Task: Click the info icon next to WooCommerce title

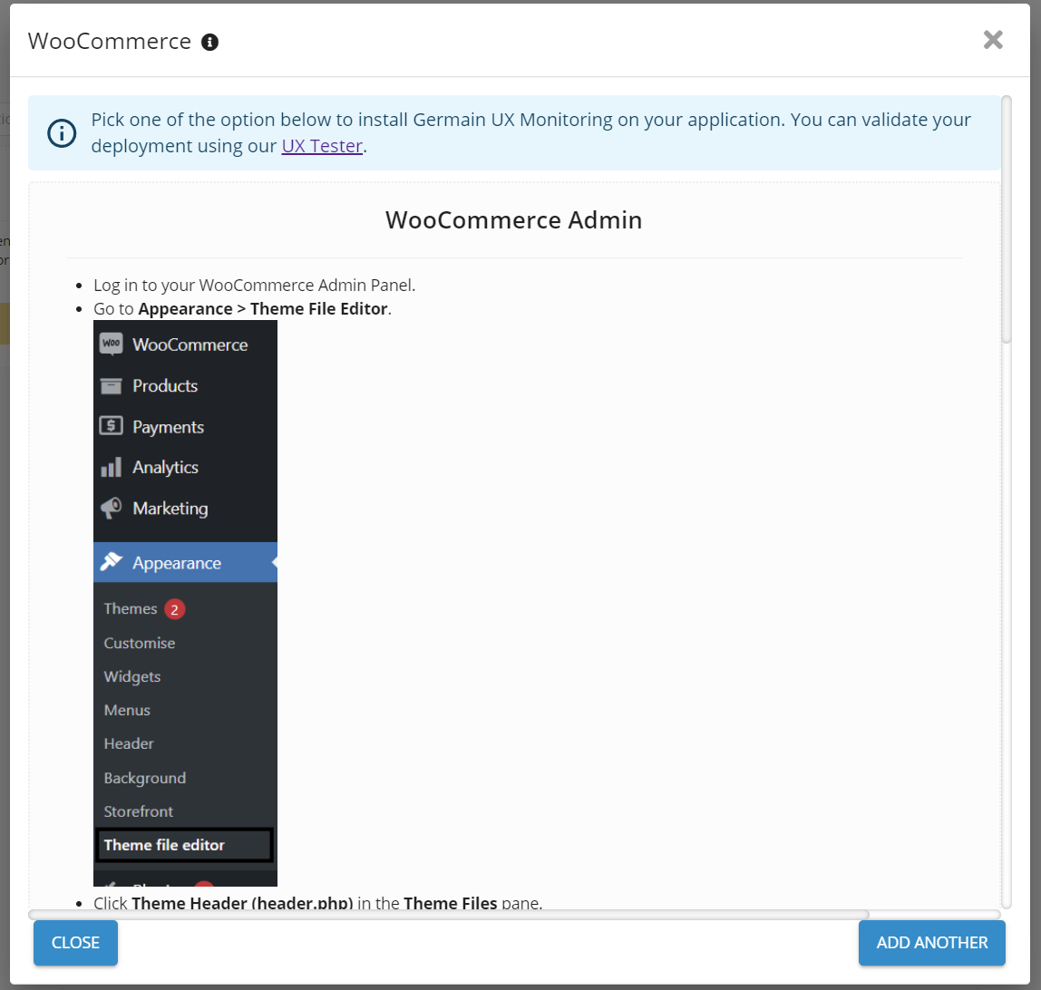Action: 209,41
